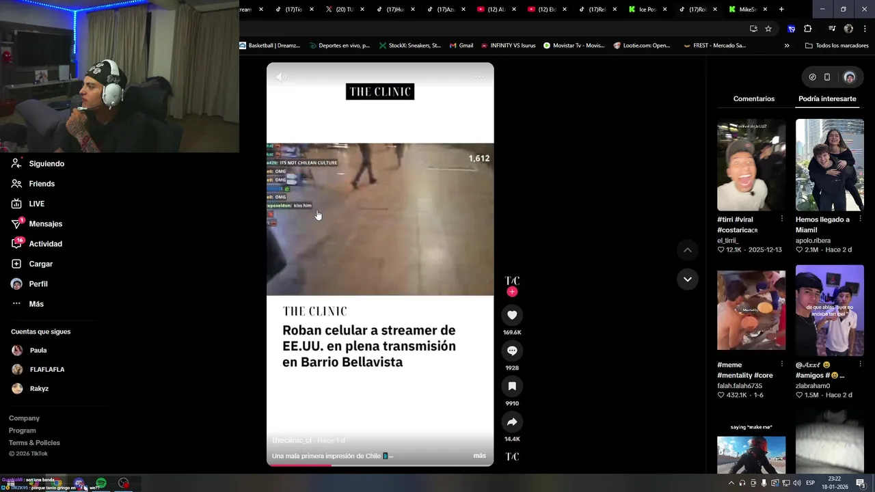Open #tirri #viral video thumbnail
This screenshot has height=492, width=875.
(x=751, y=165)
